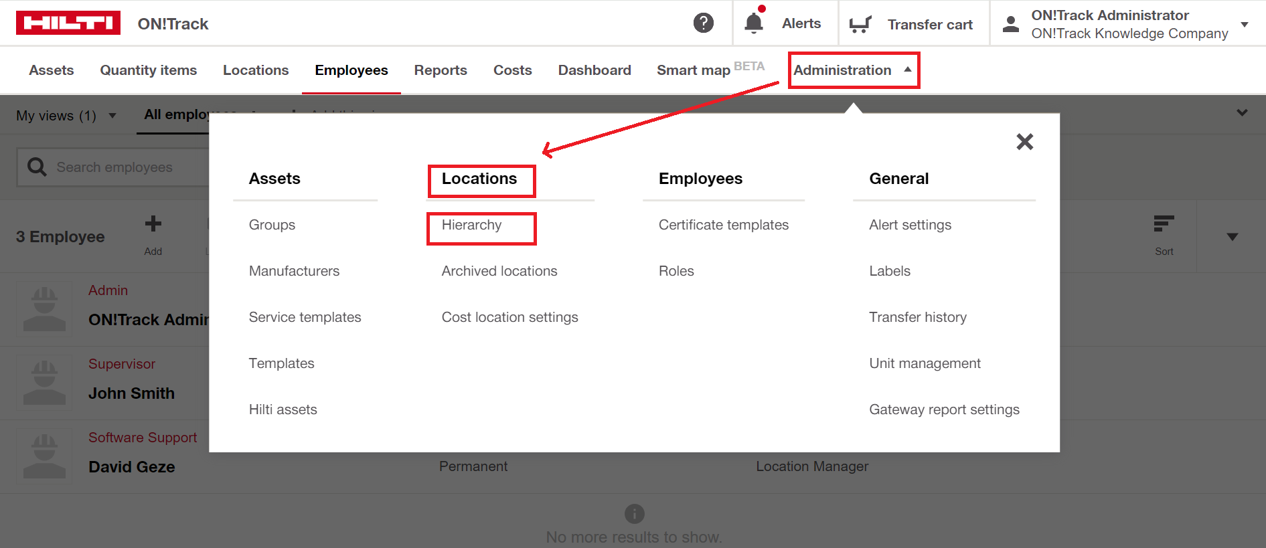Open the Quantity items tab

tap(149, 70)
